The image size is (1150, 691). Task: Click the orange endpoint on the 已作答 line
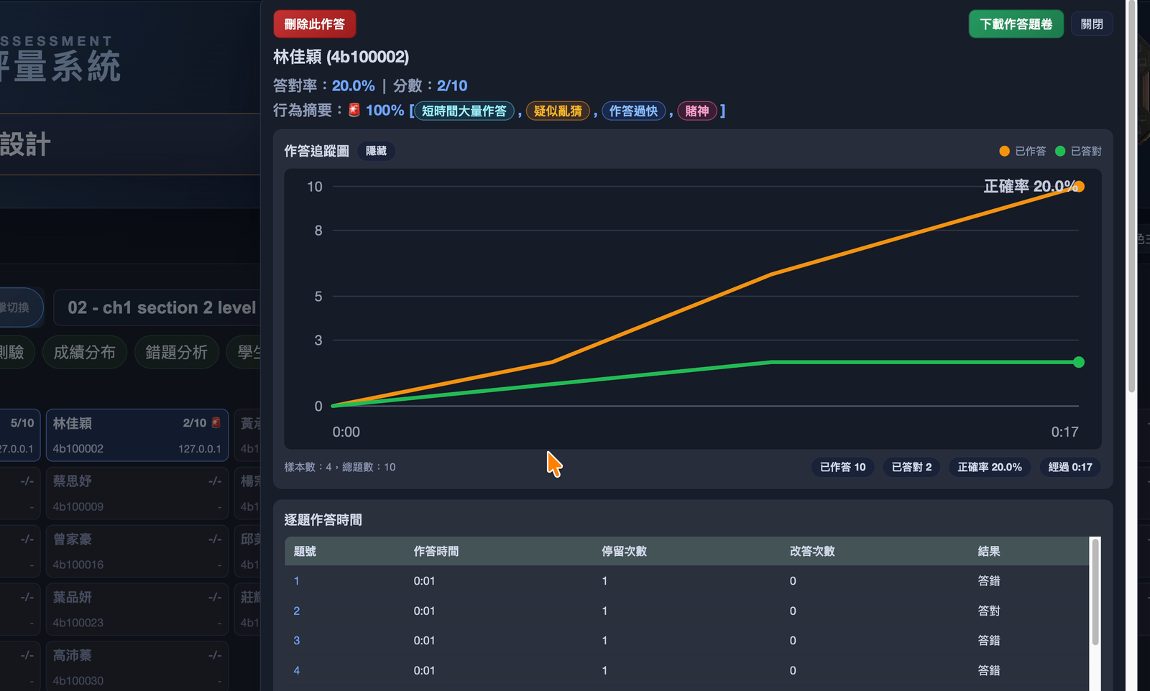coord(1079,187)
